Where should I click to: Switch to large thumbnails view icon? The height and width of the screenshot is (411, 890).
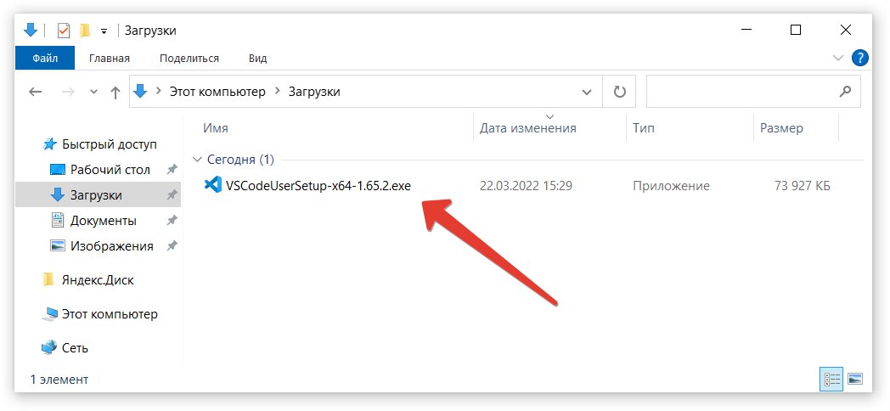coord(855,379)
